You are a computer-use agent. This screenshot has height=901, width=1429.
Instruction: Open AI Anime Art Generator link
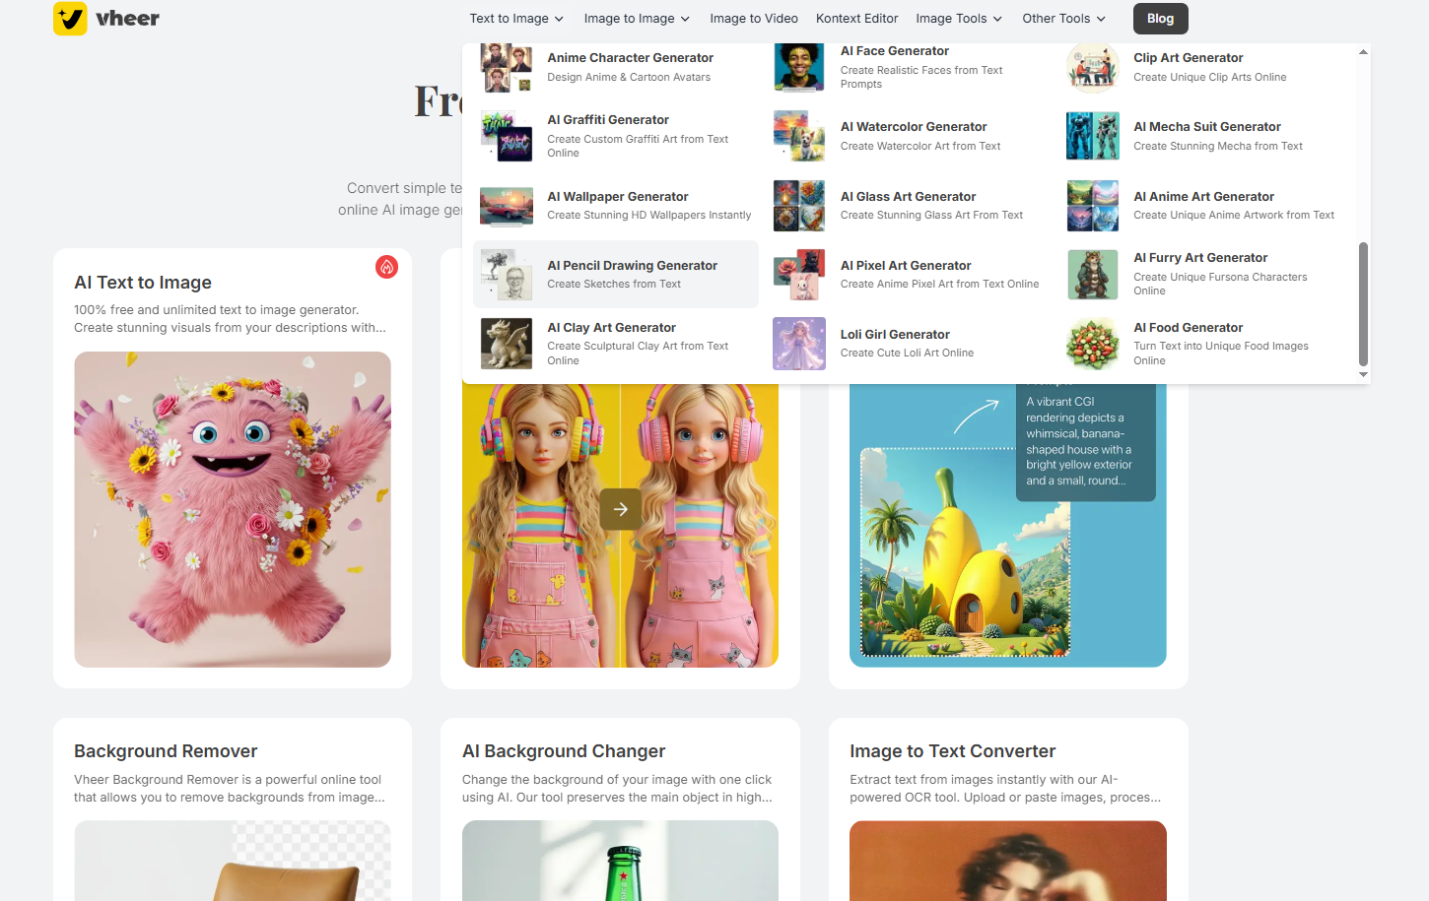point(1204,197)
